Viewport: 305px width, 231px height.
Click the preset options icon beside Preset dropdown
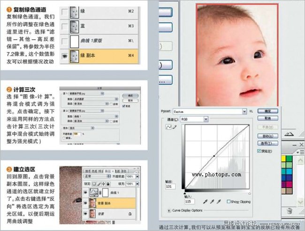coord(251,111)
